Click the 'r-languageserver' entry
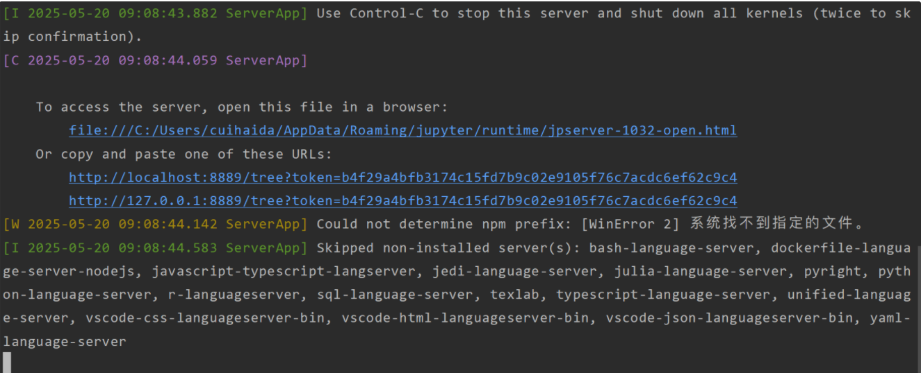This screenshot has height=373, width=921. pos(234,295)
